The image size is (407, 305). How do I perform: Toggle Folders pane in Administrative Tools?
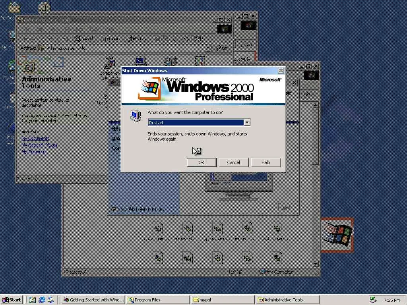point(110,39)
